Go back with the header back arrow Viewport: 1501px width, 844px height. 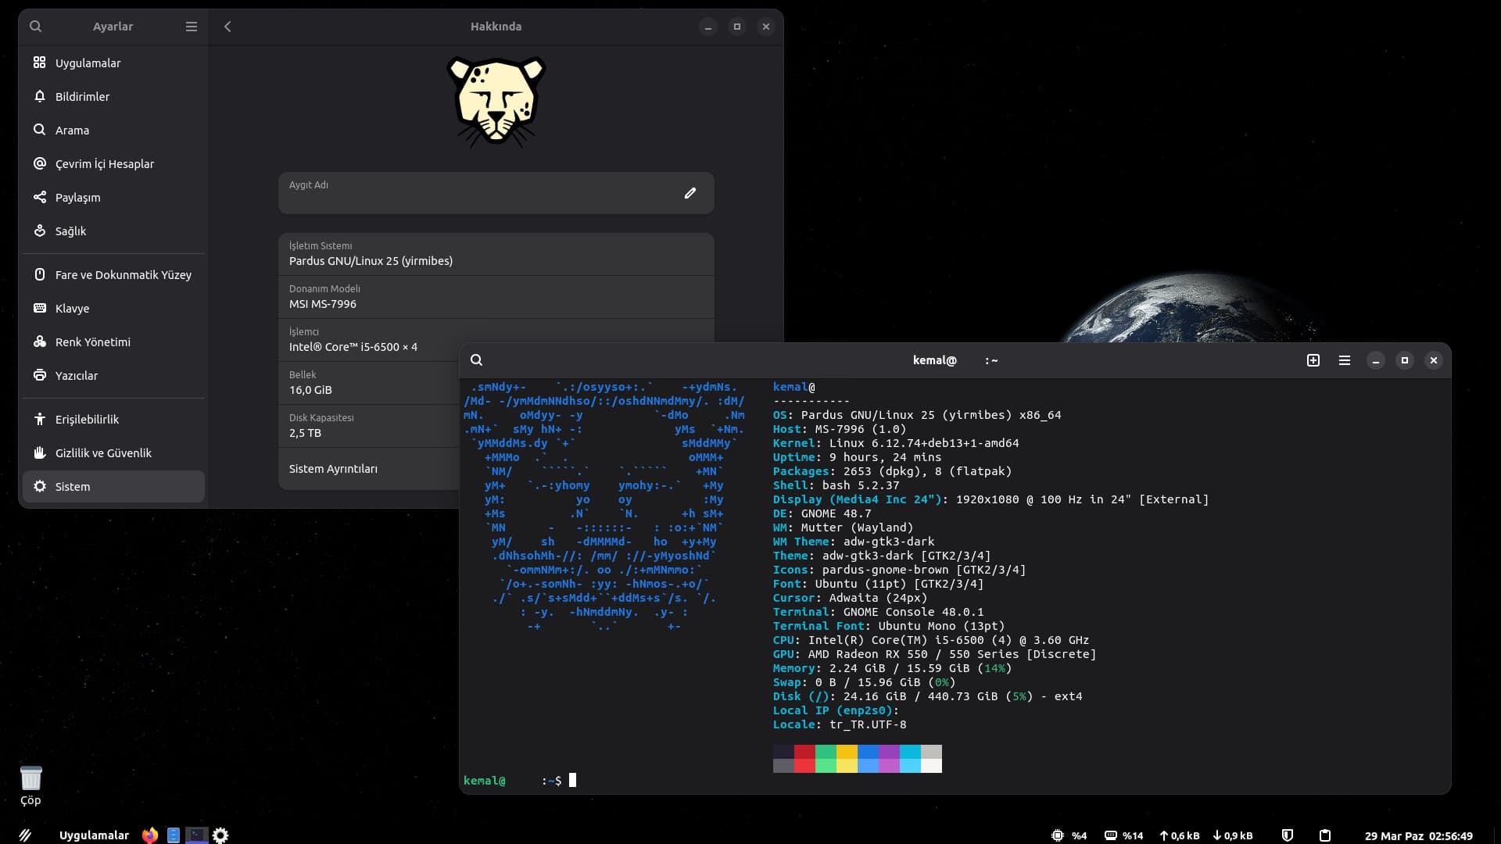(227, 27)
